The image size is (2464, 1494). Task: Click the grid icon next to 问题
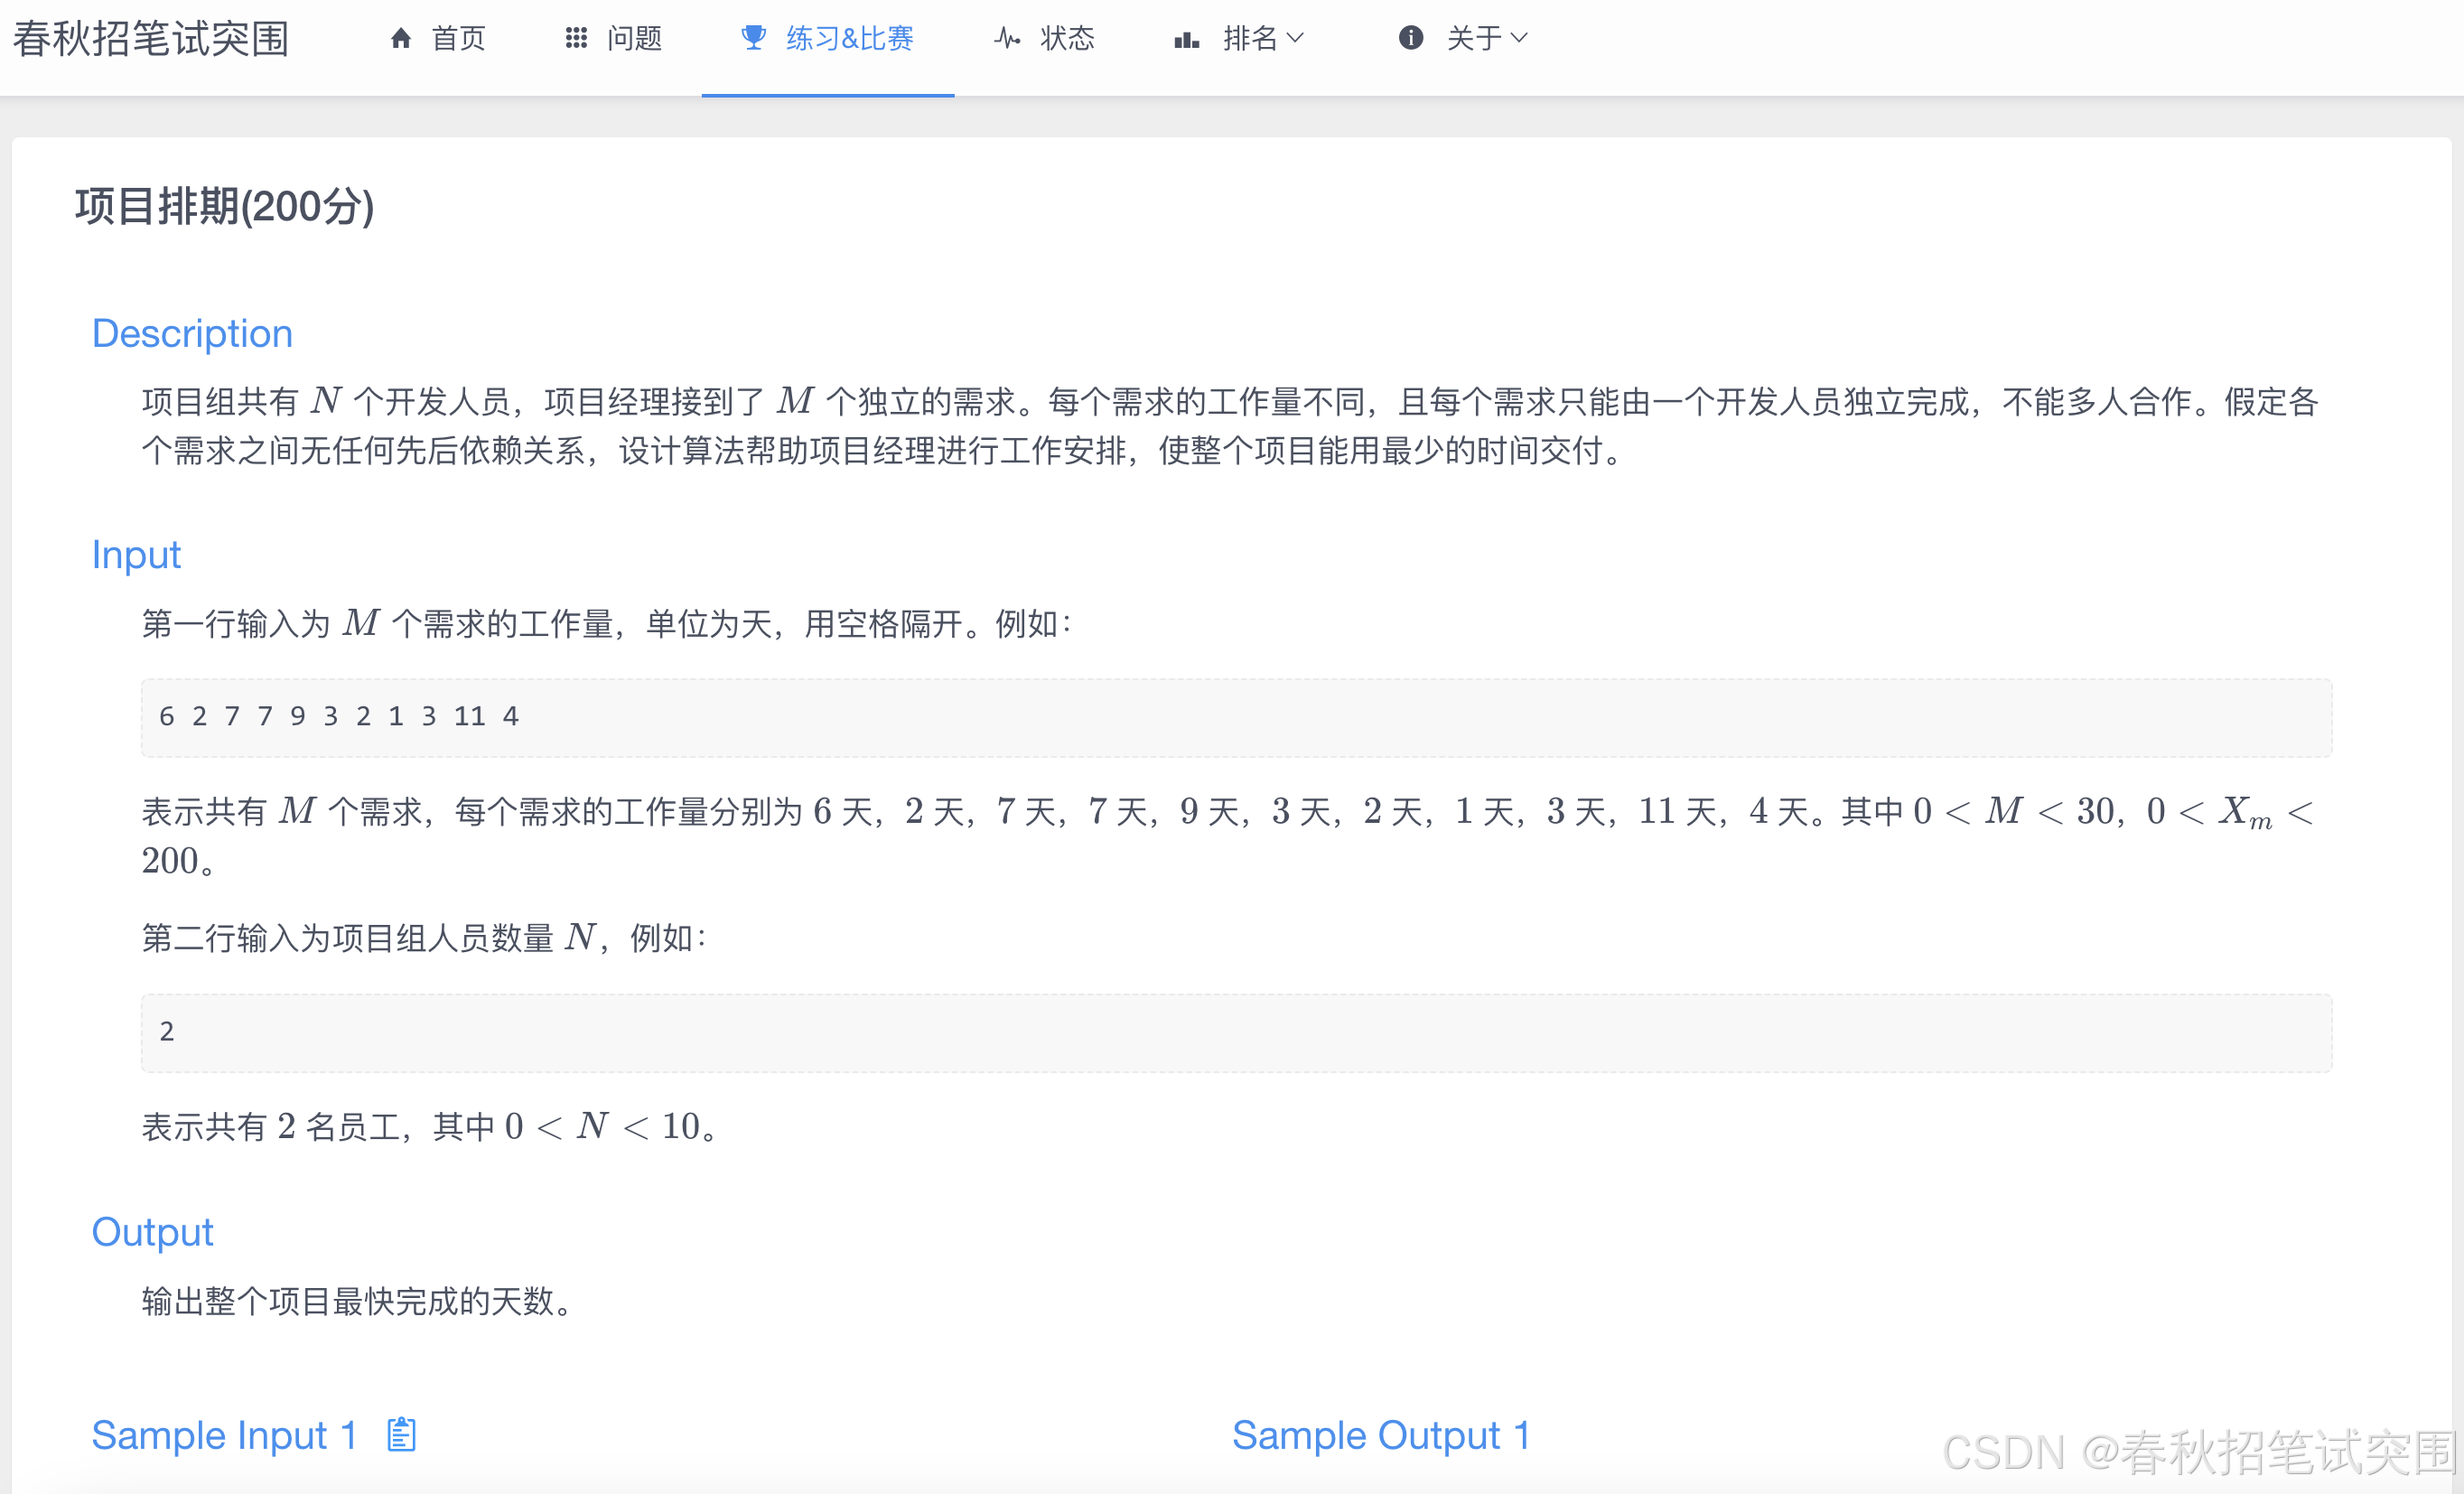[x=575, y=38]
